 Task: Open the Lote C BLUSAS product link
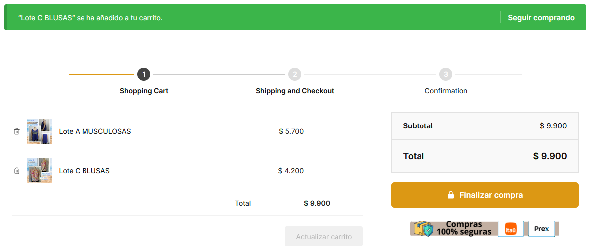click(84, 171)
